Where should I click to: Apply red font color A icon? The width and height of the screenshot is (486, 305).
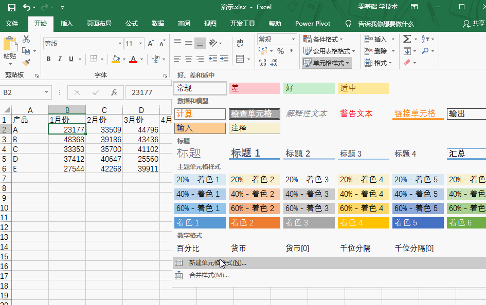point(133,59)
